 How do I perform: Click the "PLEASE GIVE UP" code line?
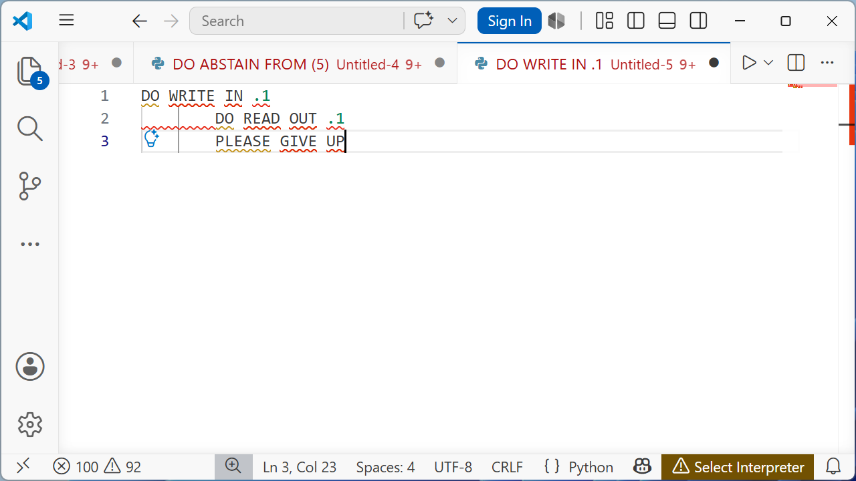tap(280, 142)
